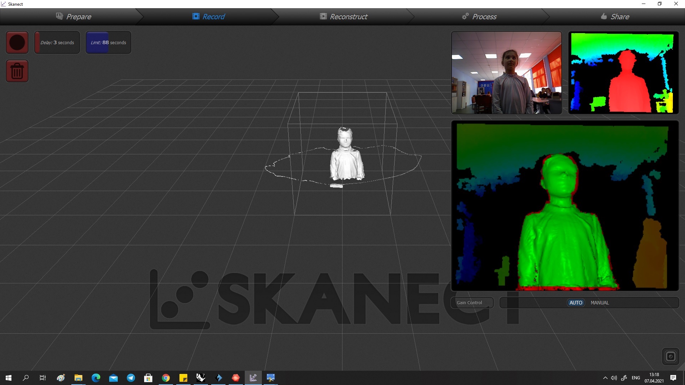Adjust the Limit 88 seconds slider
685x385 pixels.
coord(108,42)
